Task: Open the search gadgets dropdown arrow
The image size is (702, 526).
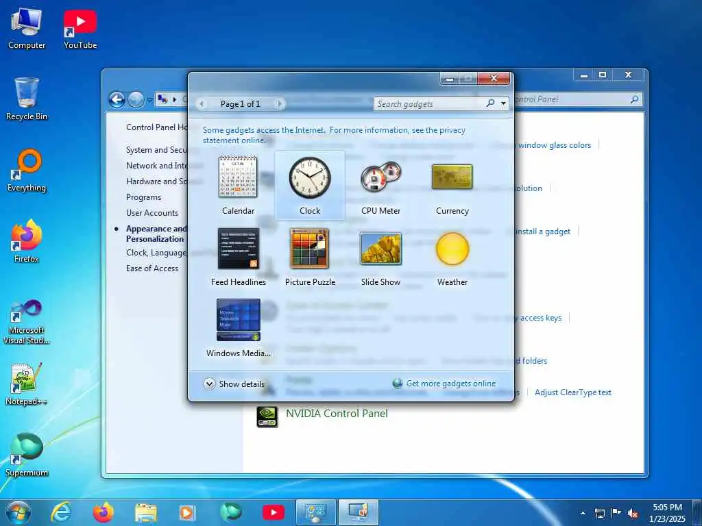Action: 504,104
